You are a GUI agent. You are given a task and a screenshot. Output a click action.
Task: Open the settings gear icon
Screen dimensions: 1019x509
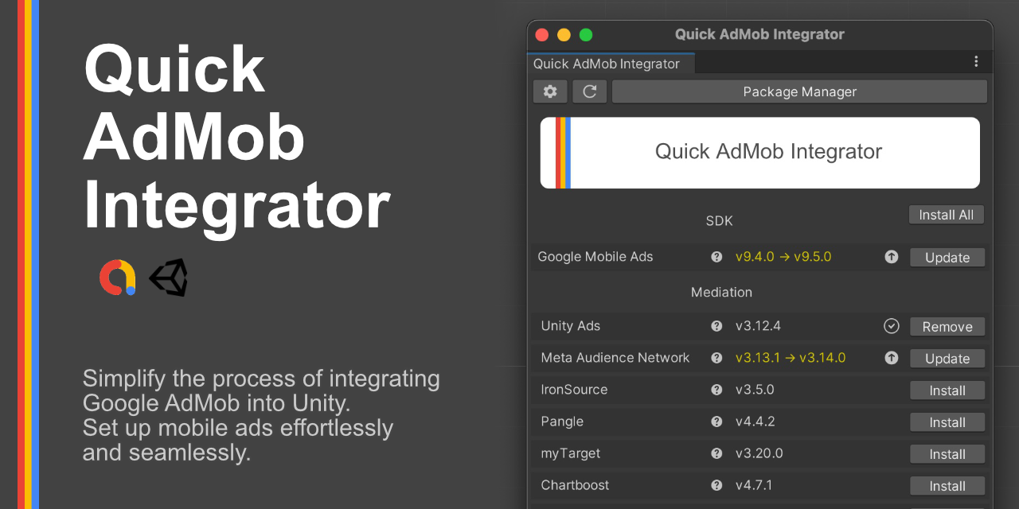click(x=550, y=91)
